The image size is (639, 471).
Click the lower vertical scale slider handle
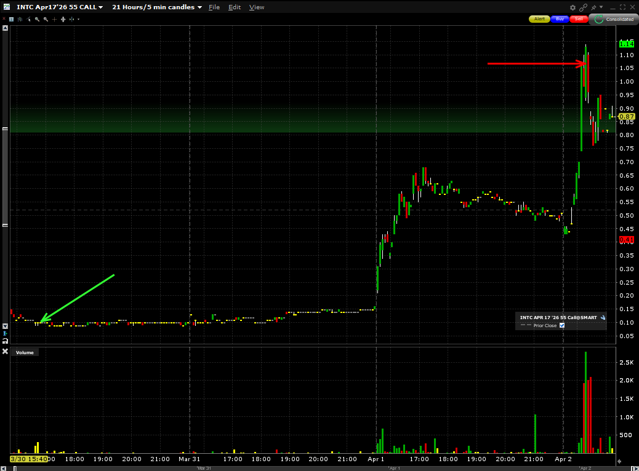click(5, 224)
